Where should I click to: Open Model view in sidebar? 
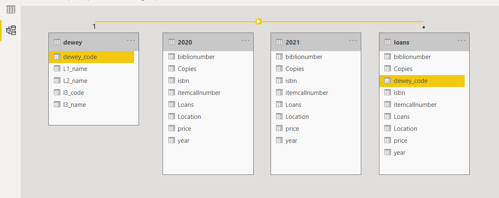(11, 30)
